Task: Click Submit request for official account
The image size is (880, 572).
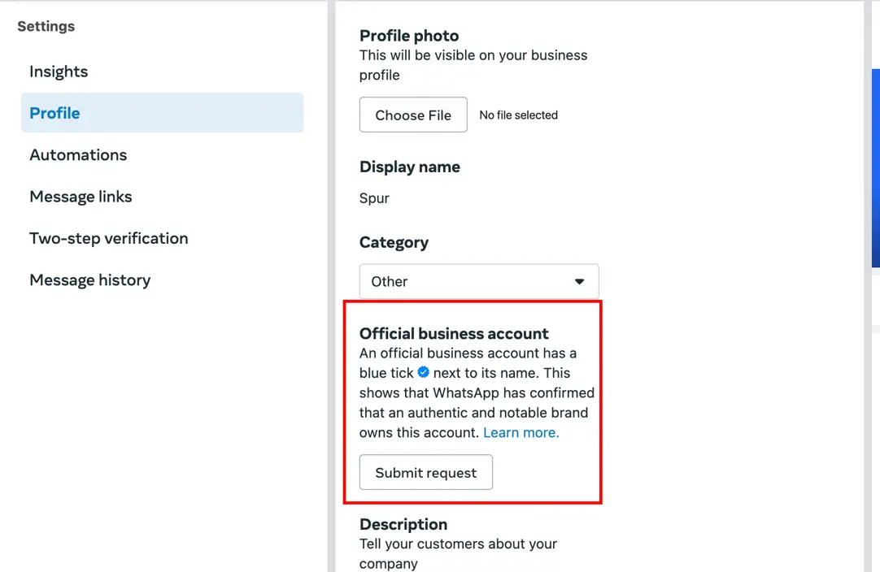Action: coord(425,473)
